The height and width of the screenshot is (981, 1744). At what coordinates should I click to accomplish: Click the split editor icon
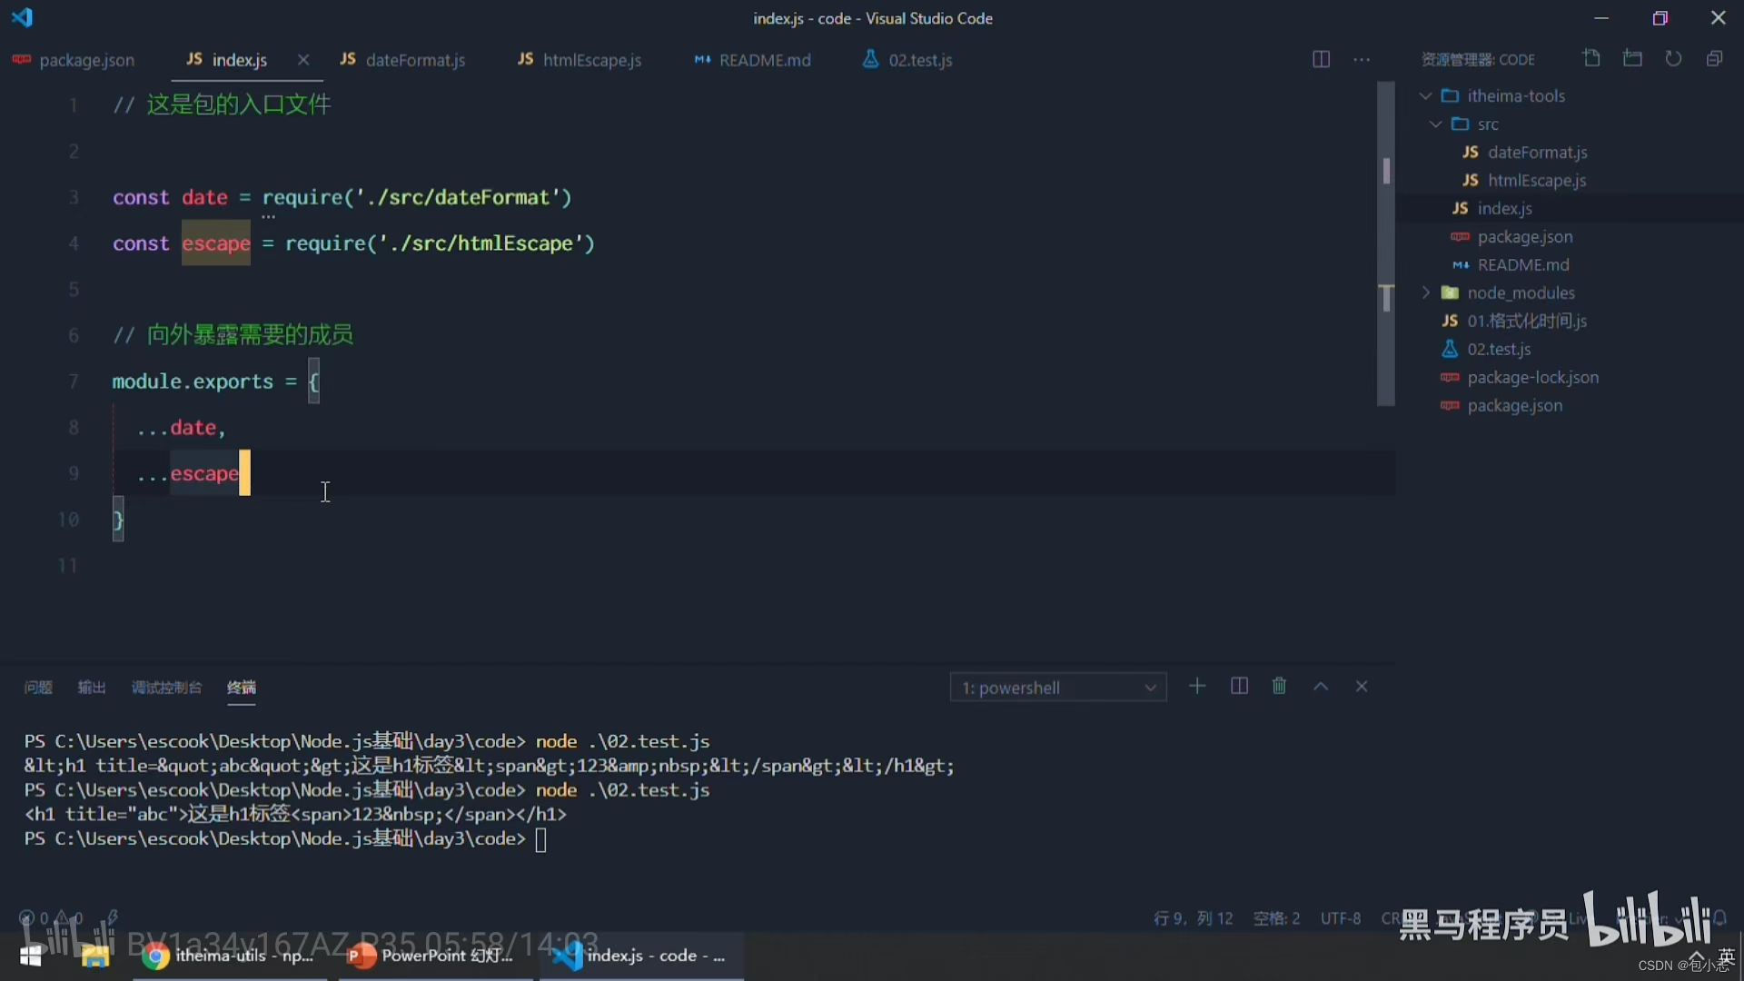point(1322,59)
